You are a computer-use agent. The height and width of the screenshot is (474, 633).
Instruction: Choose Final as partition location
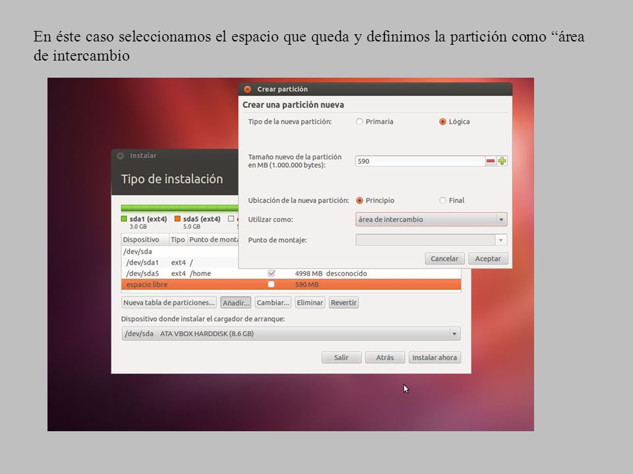pos(442,200)
